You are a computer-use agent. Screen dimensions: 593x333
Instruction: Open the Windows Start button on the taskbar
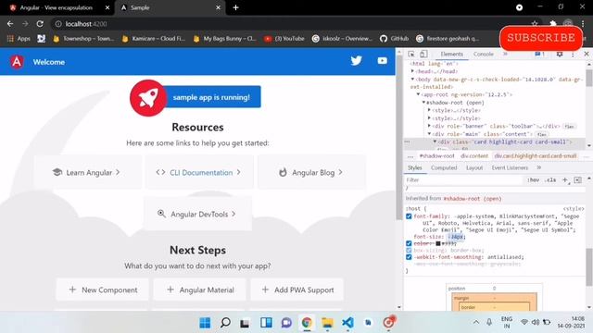205,323
